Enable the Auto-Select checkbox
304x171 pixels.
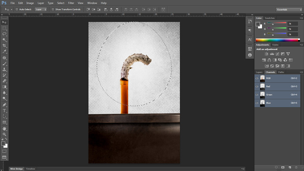17,9
